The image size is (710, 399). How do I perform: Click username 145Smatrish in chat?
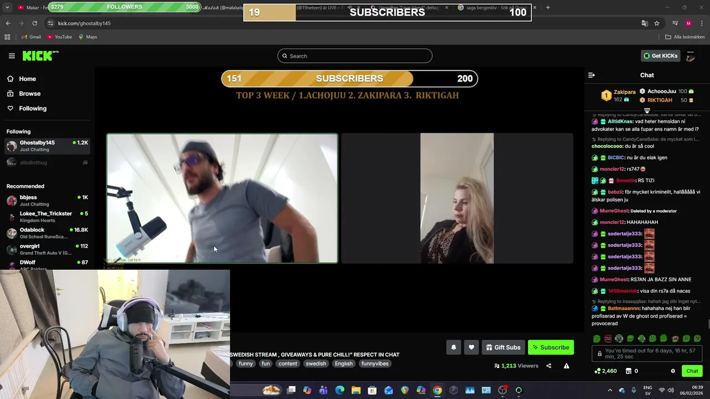(x=622, y=291)
